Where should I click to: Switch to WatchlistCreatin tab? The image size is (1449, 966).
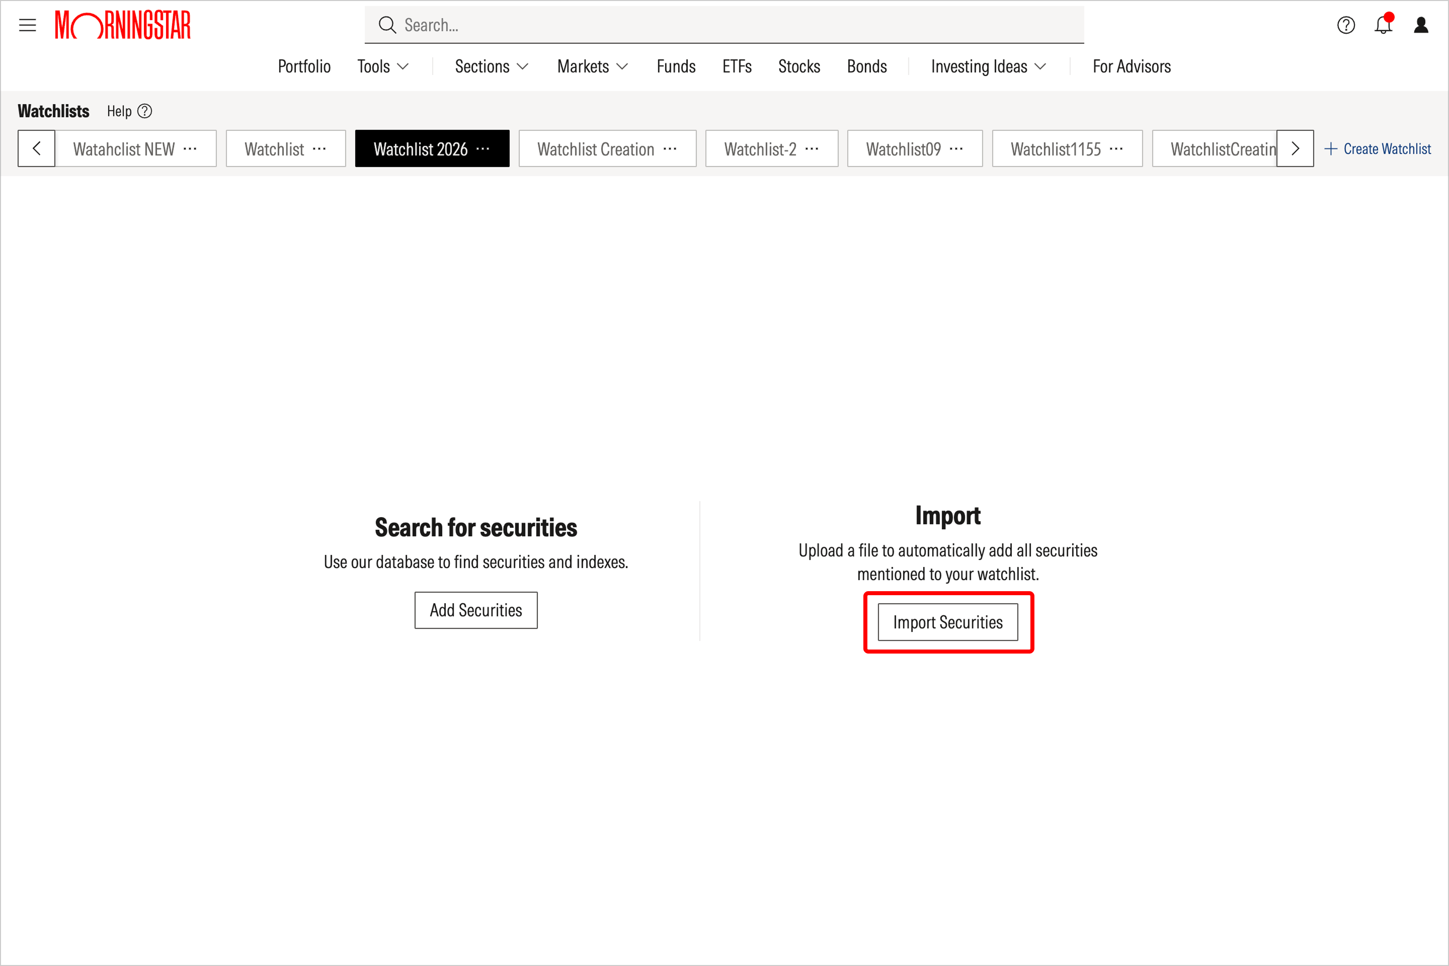pos(1215,148)
